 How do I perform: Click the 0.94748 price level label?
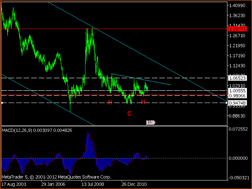click(237, 103)
